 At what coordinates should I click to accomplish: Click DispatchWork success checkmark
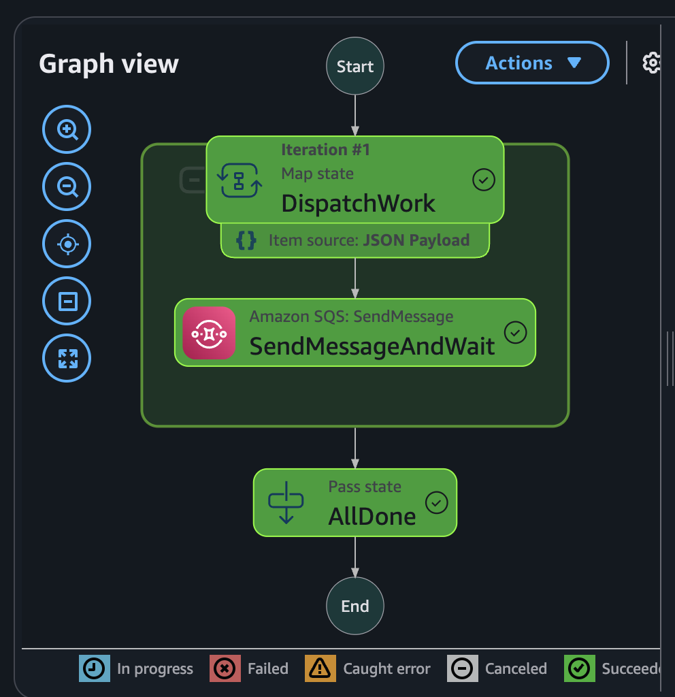[x=484, y=180]
